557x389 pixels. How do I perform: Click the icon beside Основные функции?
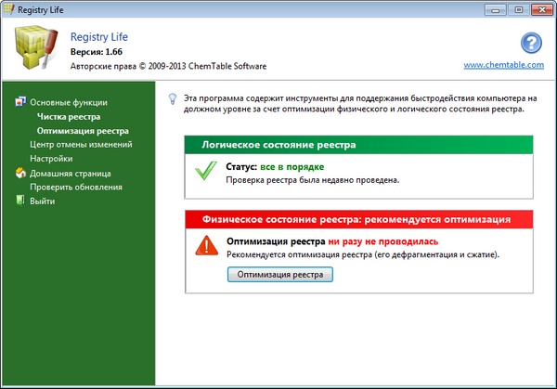pos(20,102)
